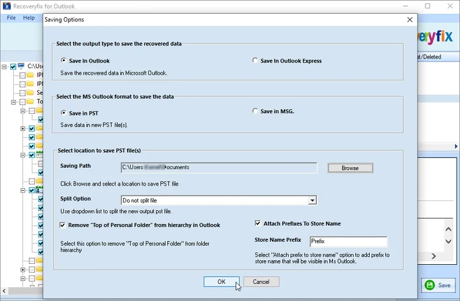The height and width of the screenshot is (301, 460).
Task: Open the File menu in Recoveryfix window
Action: click(11, 18)
